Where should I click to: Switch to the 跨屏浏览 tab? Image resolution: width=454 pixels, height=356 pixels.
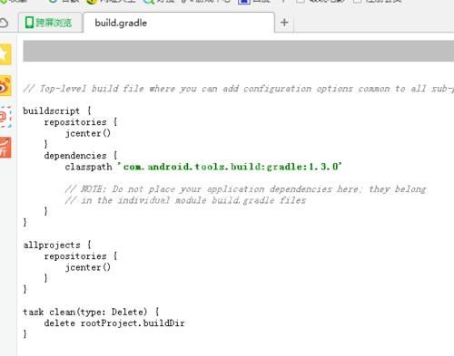[50, 23]
